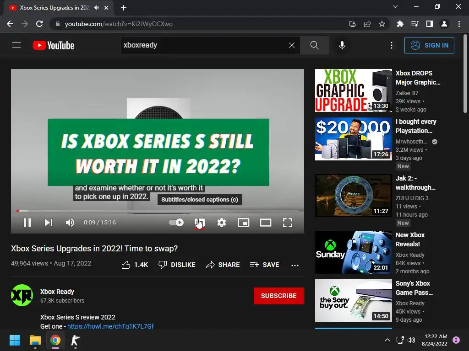This screenshot has width=469, height=351.
Task: Click SHARE under the video
Action: [223, 265]
